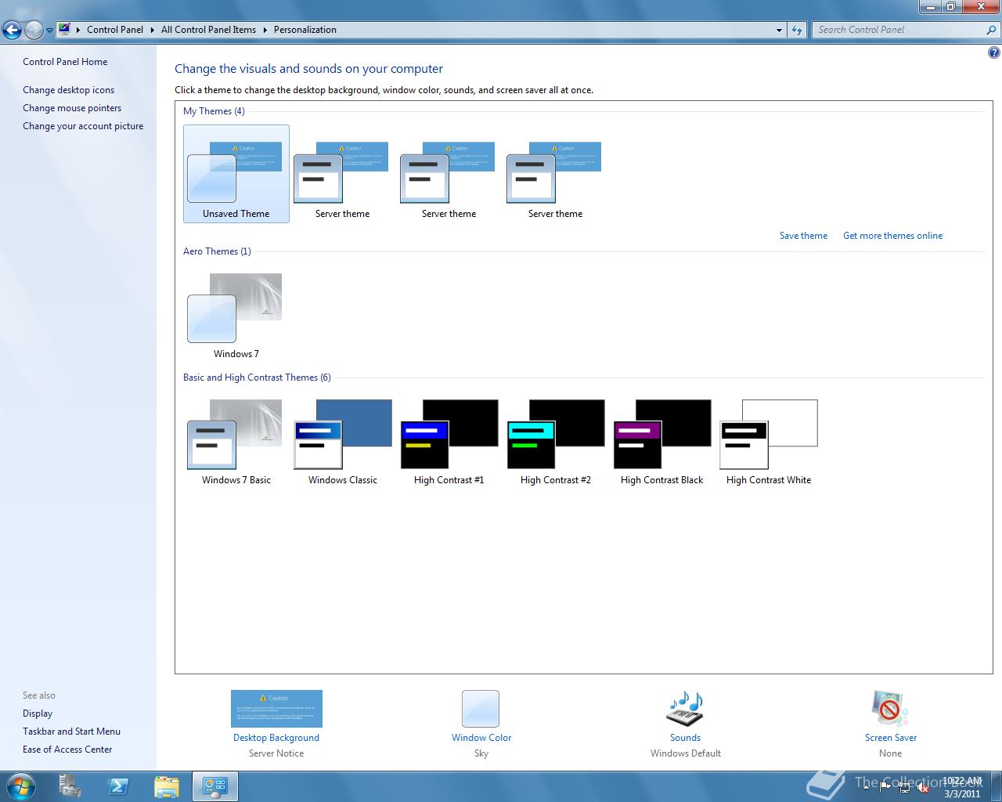Click the muted volume tray icon
This screenshot has width=1002, height=802.
(x=923, y=787)
